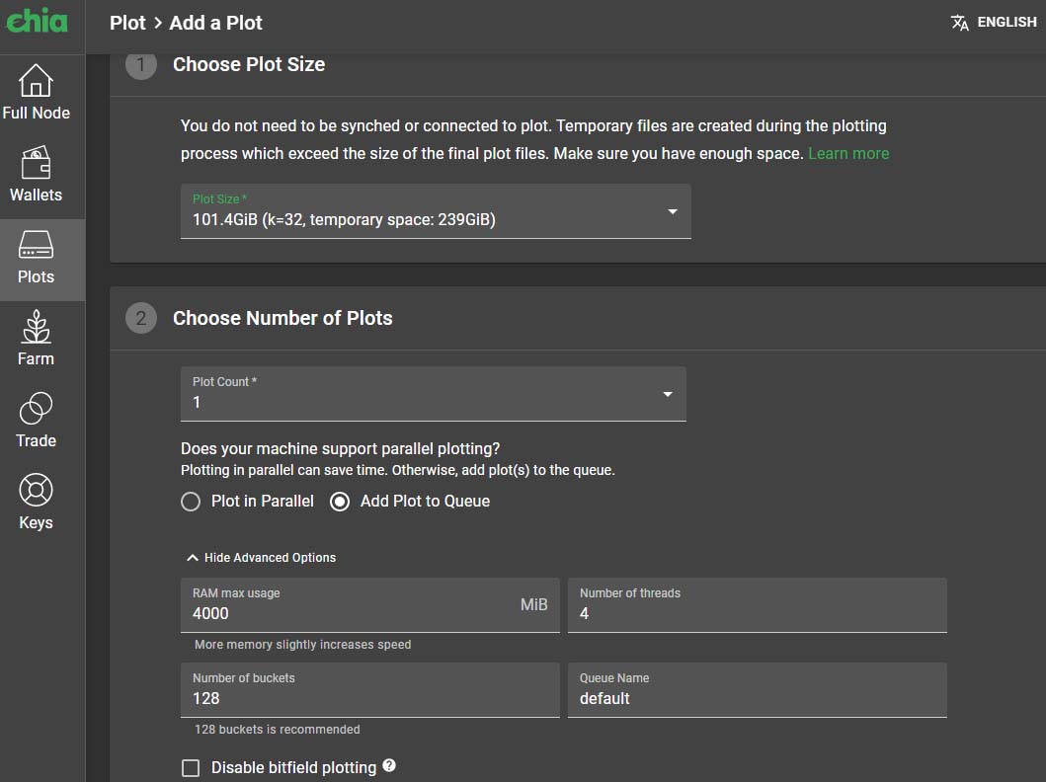Open the Learn more link

[848, 153]
